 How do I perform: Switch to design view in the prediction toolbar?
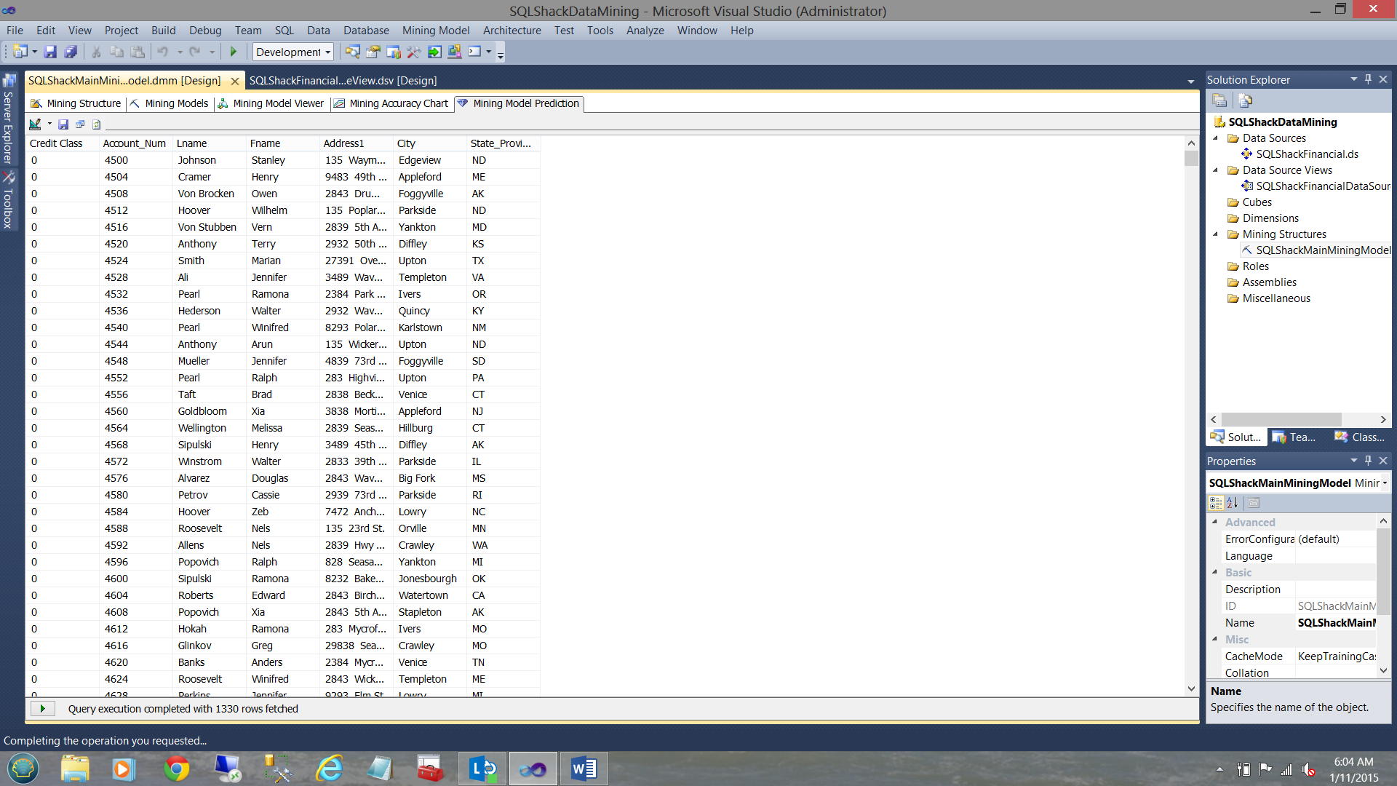coord(35,124)
